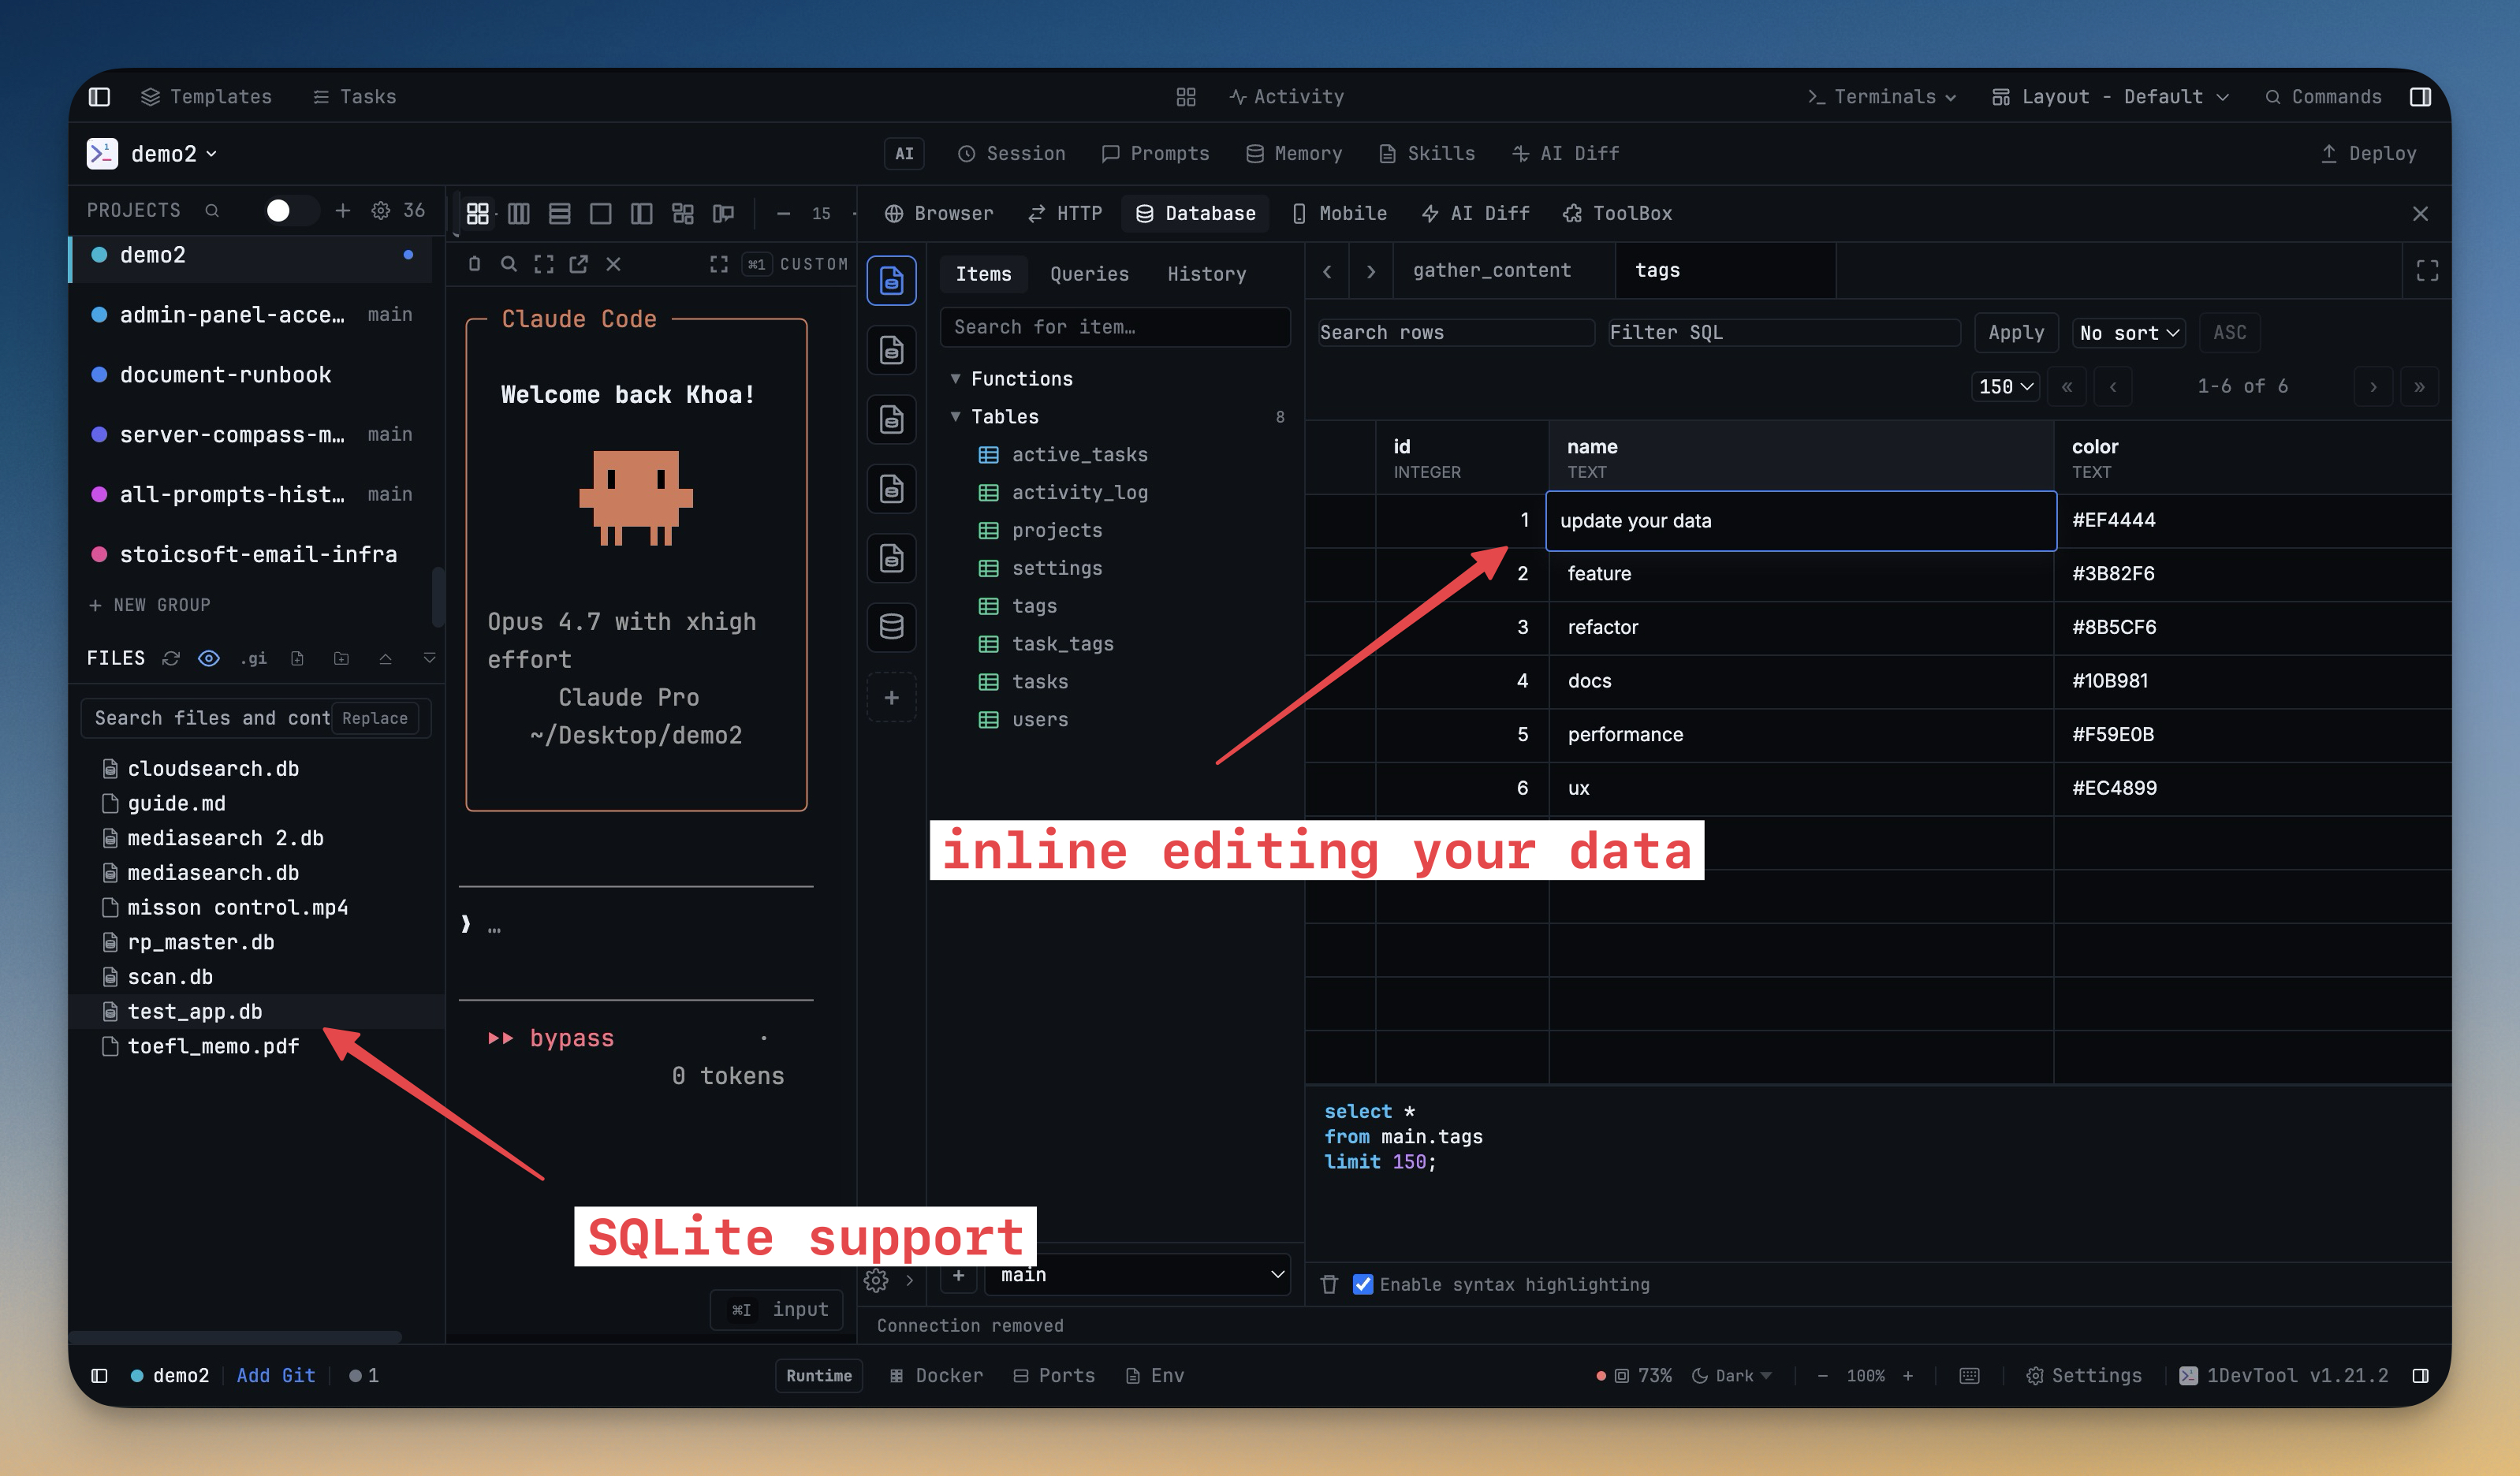This screenshot has width=2520, height=1476.
Task: Open the Terminals dropdown
Action: [1881, 97]
